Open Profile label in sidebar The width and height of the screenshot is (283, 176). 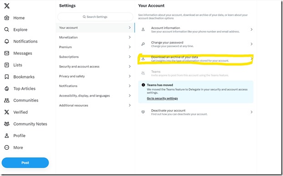(x=19, y=136)
